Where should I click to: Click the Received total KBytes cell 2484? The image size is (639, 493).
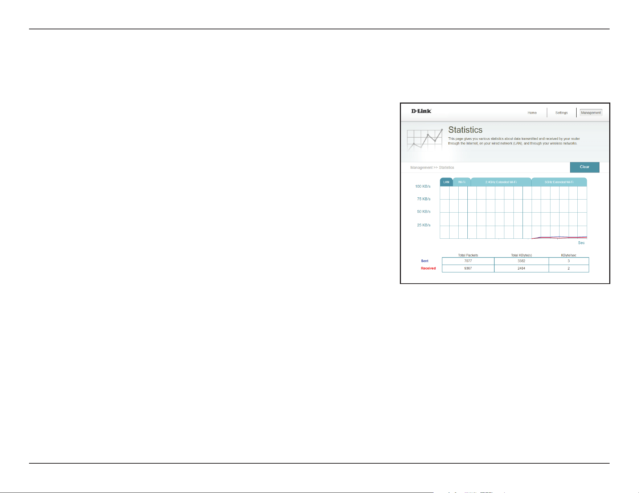click(521, 268)
